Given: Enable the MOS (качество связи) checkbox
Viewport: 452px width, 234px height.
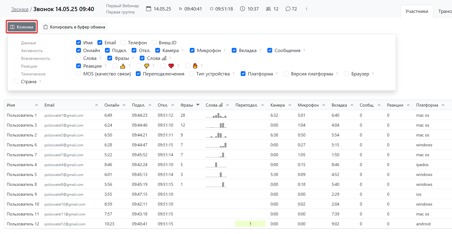Looking at the screenshot, I should tap(79, 74).
